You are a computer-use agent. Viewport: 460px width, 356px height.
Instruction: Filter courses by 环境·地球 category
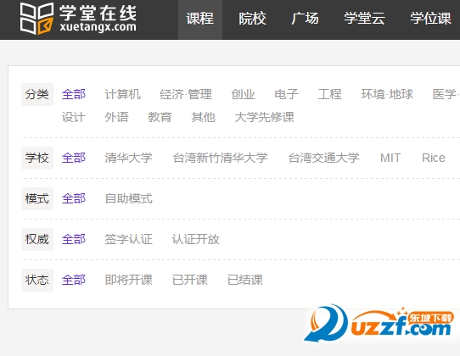click(x=387, y=94)
